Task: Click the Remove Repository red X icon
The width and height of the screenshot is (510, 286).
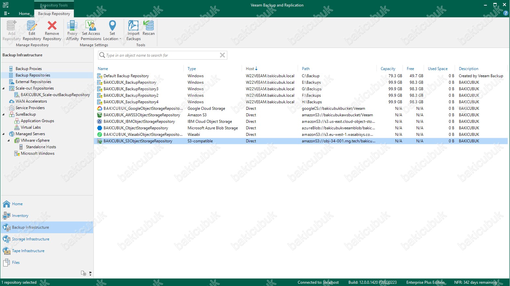Action: [52, 25]
